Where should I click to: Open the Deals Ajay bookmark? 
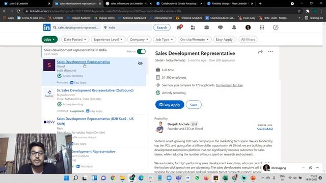(247, 18)
